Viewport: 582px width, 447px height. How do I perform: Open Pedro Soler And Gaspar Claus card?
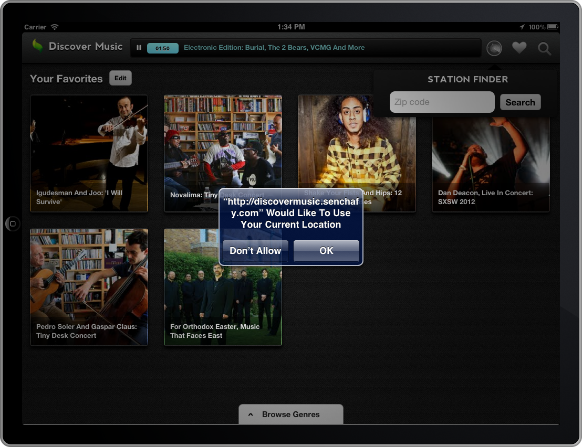89,288
